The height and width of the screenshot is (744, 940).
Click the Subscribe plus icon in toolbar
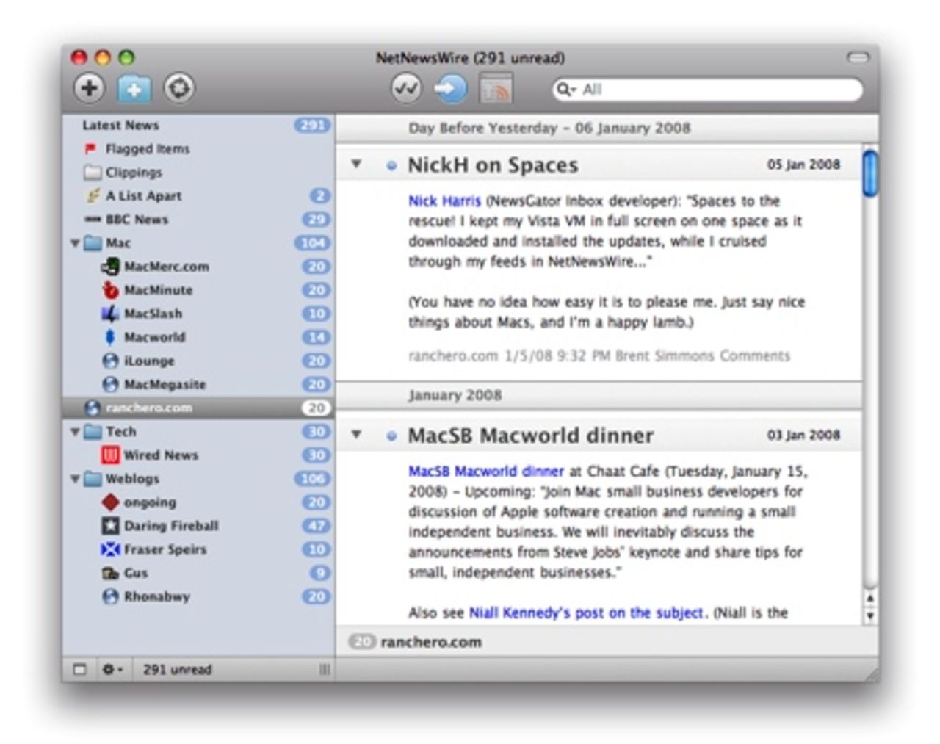89,89
